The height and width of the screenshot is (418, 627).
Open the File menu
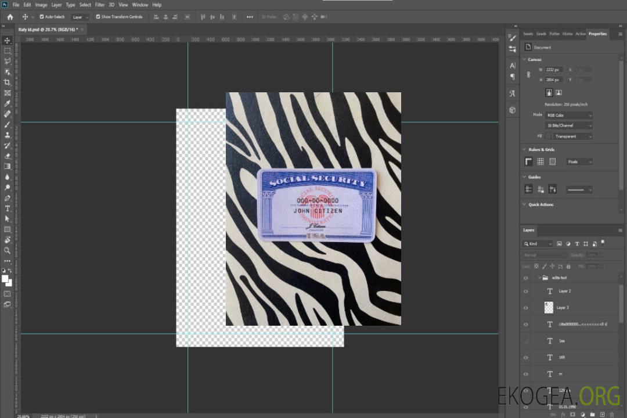point(16,5)
